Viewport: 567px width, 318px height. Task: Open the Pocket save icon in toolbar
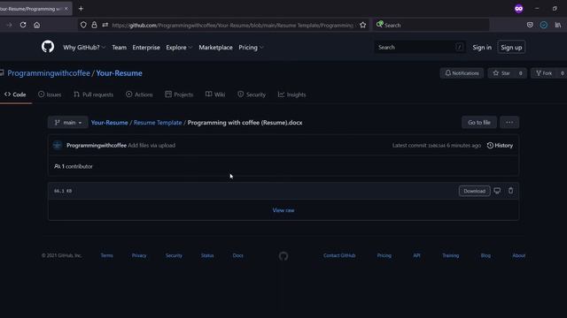click(x=530, y=25)
